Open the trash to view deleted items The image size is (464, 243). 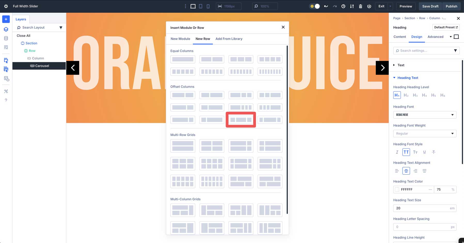coord(361,6)
